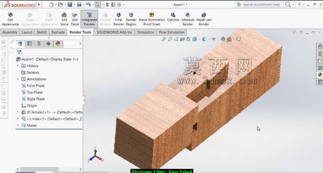Open the SOLIDWORKS menu flyout arrow

(x=39, y=5)
